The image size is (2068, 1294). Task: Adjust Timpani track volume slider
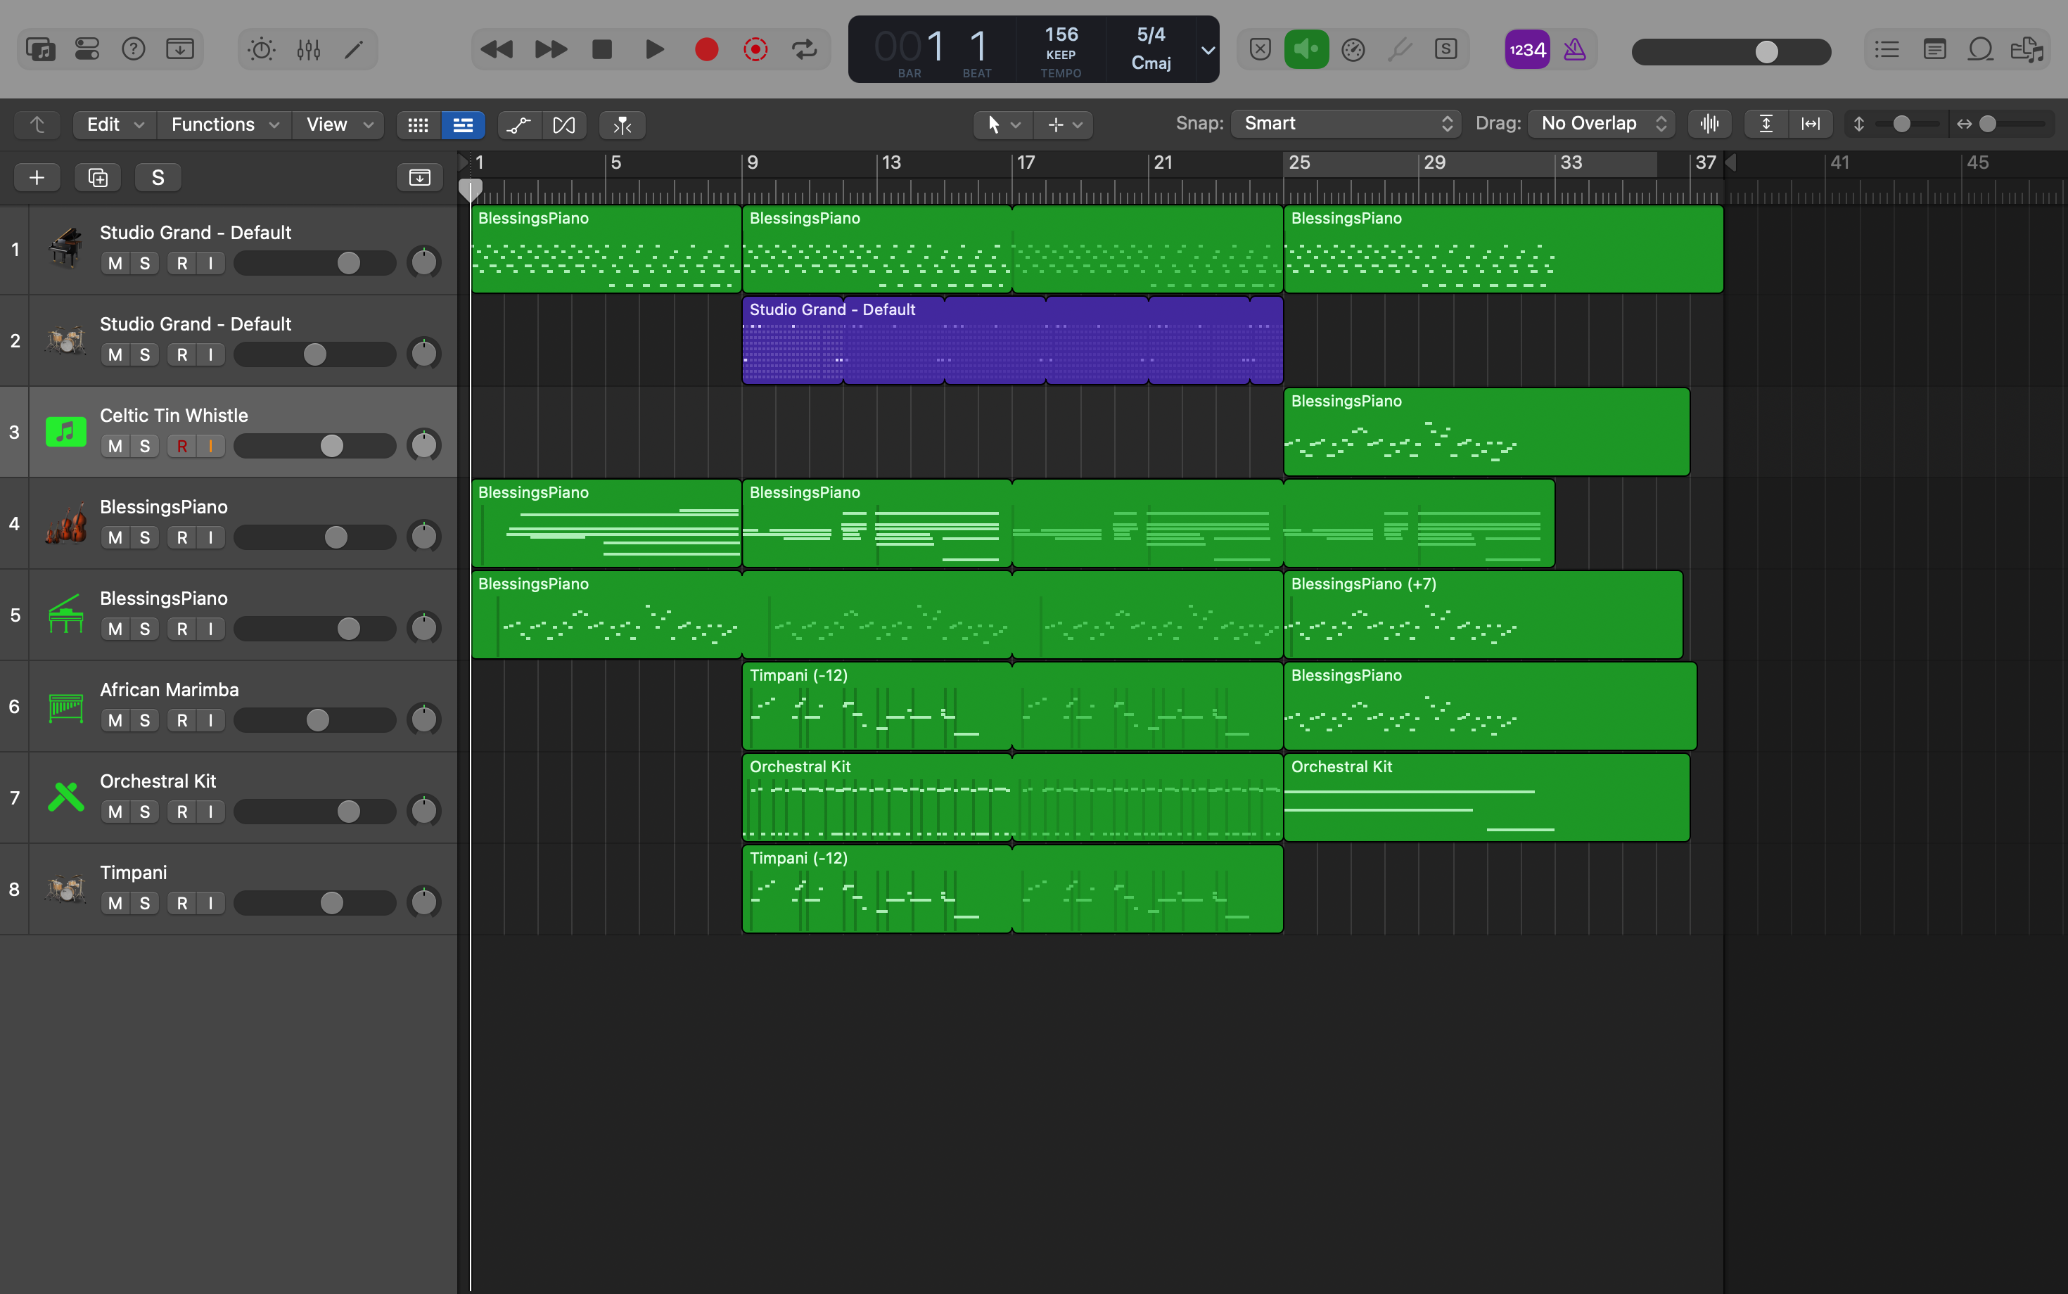point(332,903)
